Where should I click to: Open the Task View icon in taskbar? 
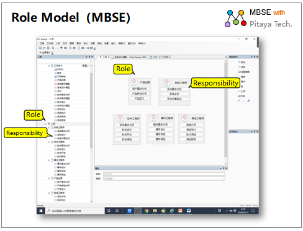click(117, 211)
